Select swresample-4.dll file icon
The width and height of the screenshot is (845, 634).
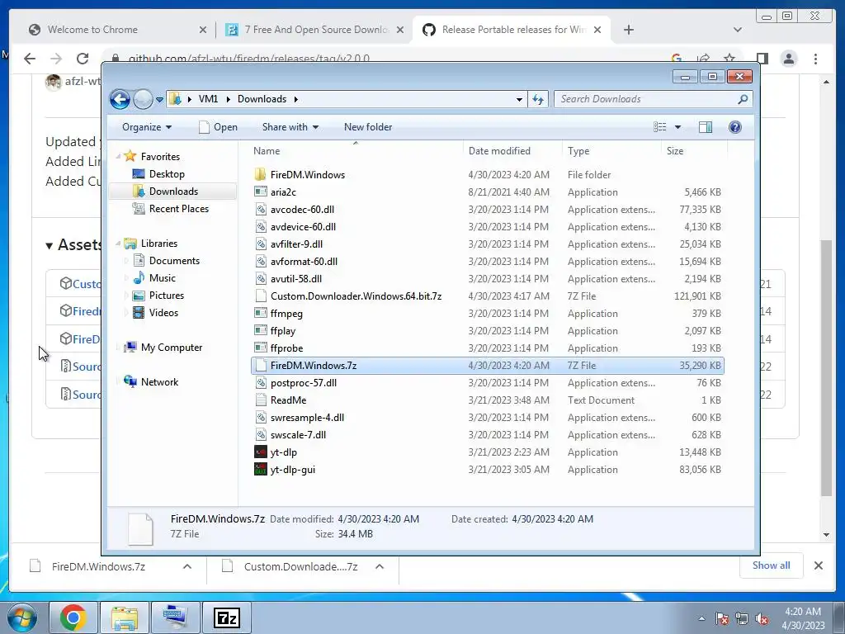coord(260,417)
